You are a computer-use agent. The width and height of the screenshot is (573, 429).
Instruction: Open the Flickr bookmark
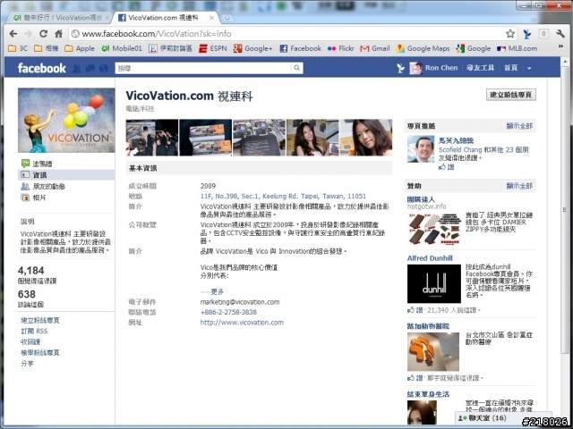click(340, 48)
